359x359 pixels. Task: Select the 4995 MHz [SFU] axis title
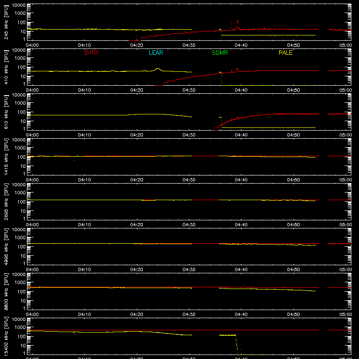[6, 246]
